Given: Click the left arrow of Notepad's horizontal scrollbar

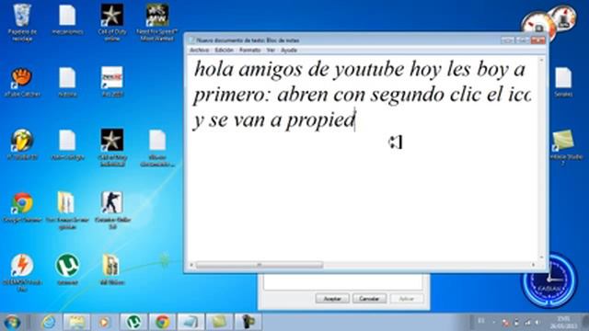Looking at the screenshot, I should (x=191, y=265).
